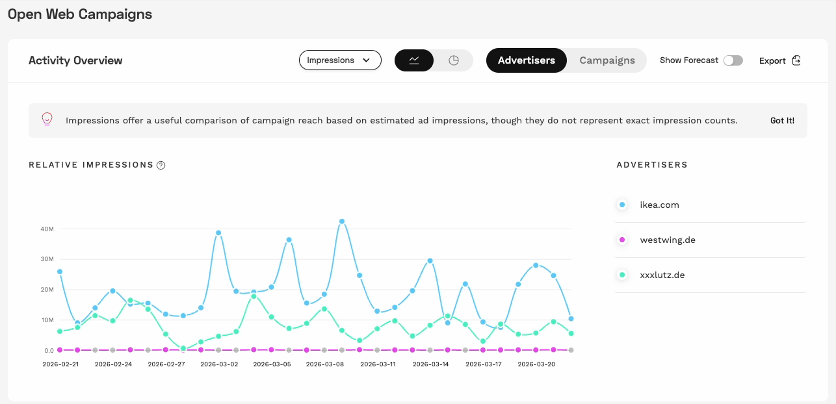Select the Advertisers tab

(x=526, y=60)
